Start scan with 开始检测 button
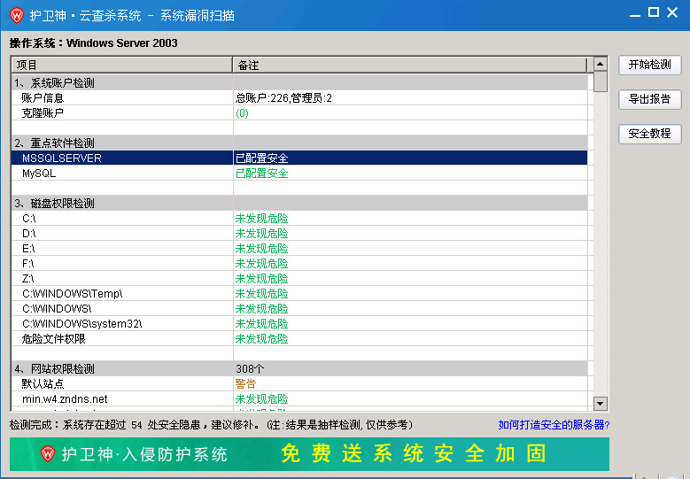The width and height of the screenshot is (690, 479). [x=649, y=66]
